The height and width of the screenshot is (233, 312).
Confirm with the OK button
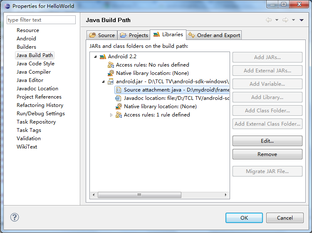click(244, 218)
